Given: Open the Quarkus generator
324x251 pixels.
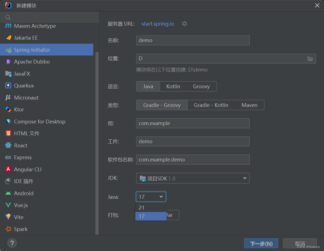Looking at the screenshot, I should coord(23,85).
